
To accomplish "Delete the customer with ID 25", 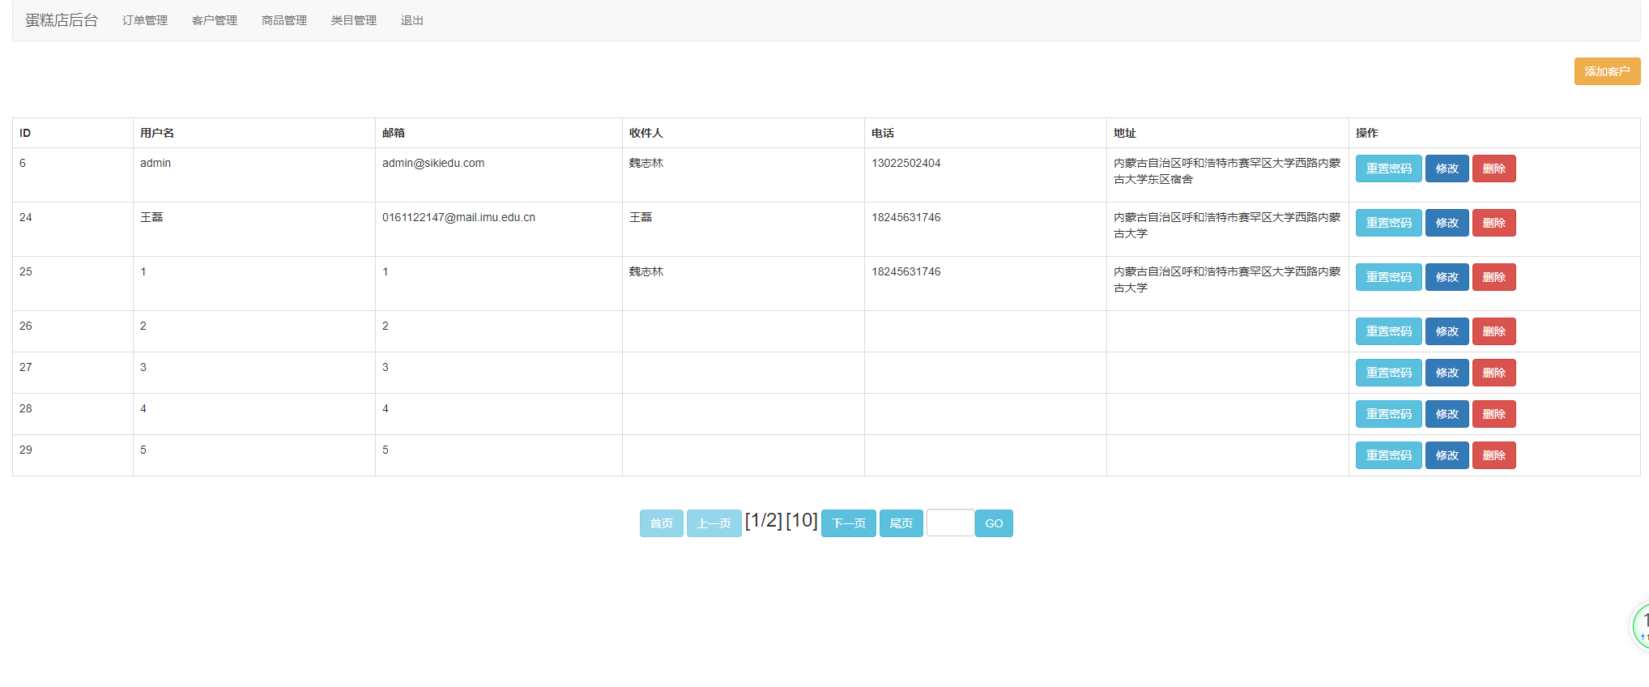I will pos(1493,277).
